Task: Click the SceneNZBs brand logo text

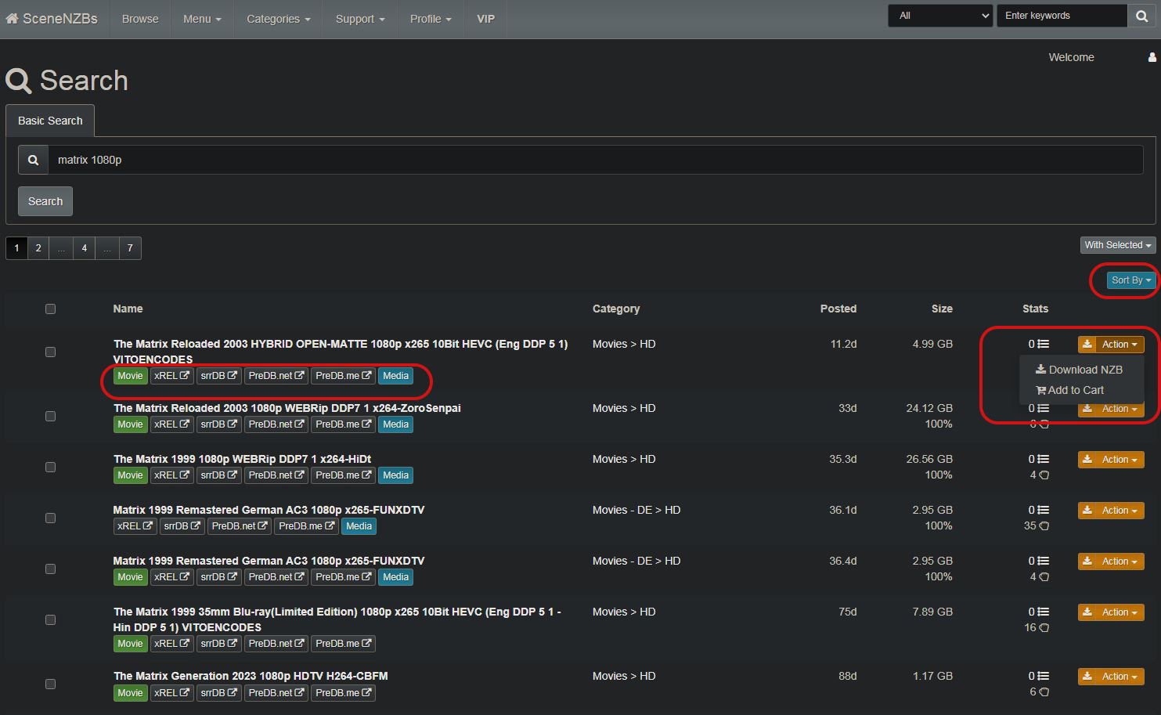Action: click(60, 19)
